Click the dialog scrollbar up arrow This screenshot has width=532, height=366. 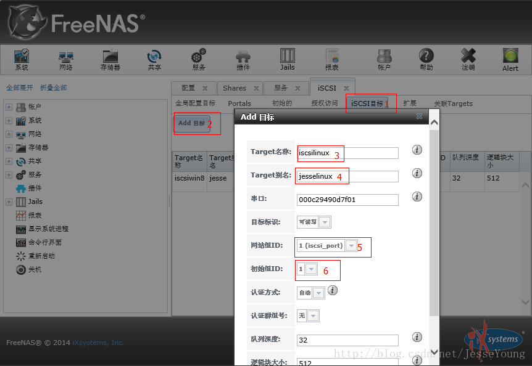[x=434, y=123]
